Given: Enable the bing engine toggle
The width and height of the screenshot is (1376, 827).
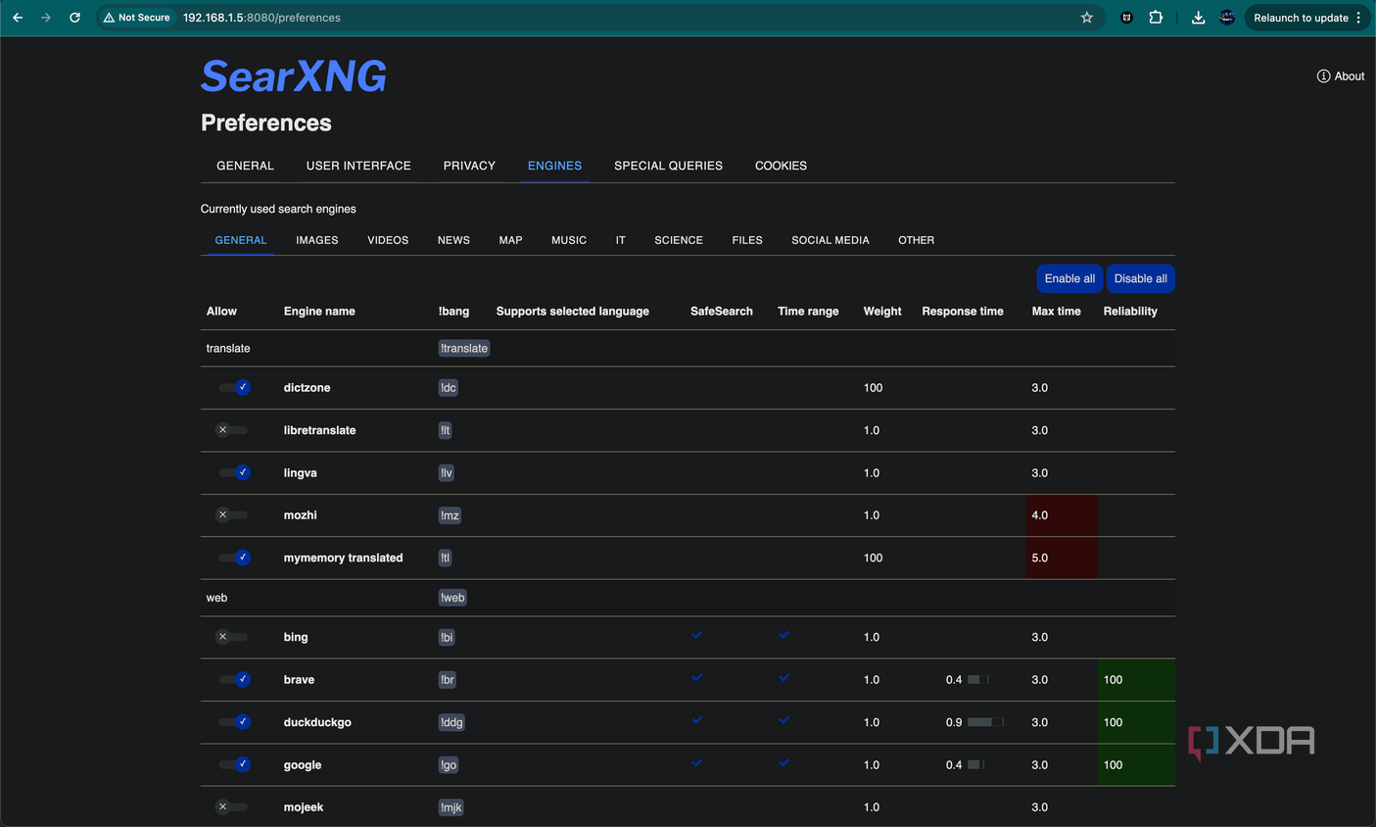Looking at the screenshot, I should pyautogui.click(x=233, y=637).
